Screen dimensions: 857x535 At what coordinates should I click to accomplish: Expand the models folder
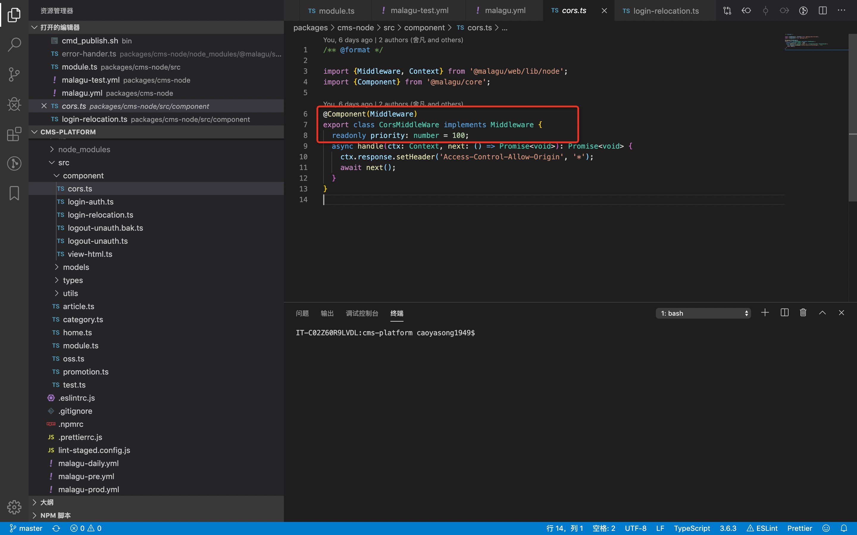76,267
